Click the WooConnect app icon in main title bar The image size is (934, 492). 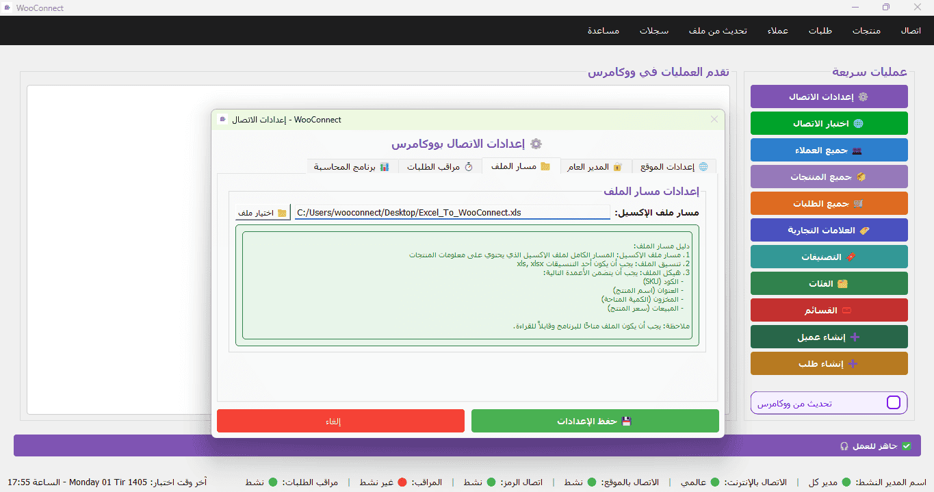click(7, 8)
